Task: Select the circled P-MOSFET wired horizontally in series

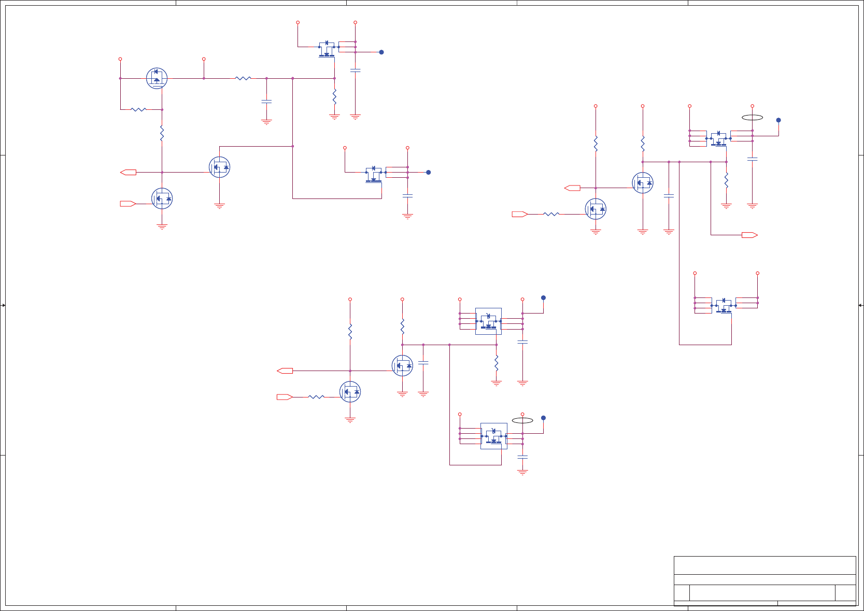Action: 157,78
